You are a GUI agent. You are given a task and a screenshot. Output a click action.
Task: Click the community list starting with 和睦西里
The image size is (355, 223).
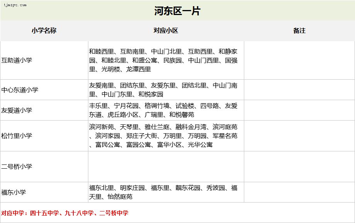[166, 60]
